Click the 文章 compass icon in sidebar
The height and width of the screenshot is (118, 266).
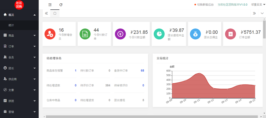5,90
